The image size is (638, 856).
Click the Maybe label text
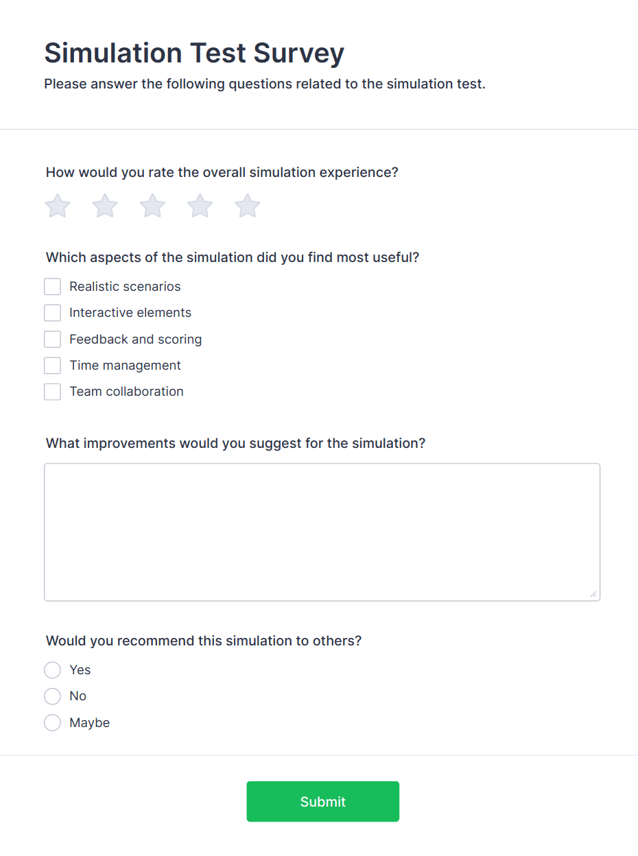click(x=89, y=723)
